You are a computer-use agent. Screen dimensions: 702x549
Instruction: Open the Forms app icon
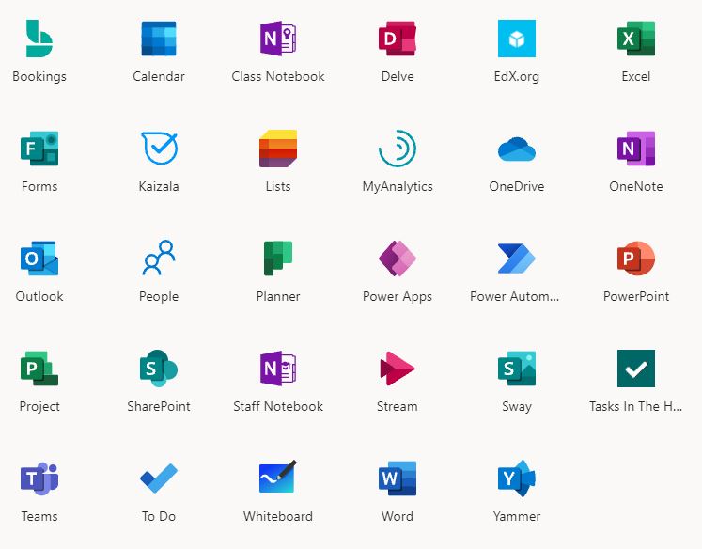point(39,149)
